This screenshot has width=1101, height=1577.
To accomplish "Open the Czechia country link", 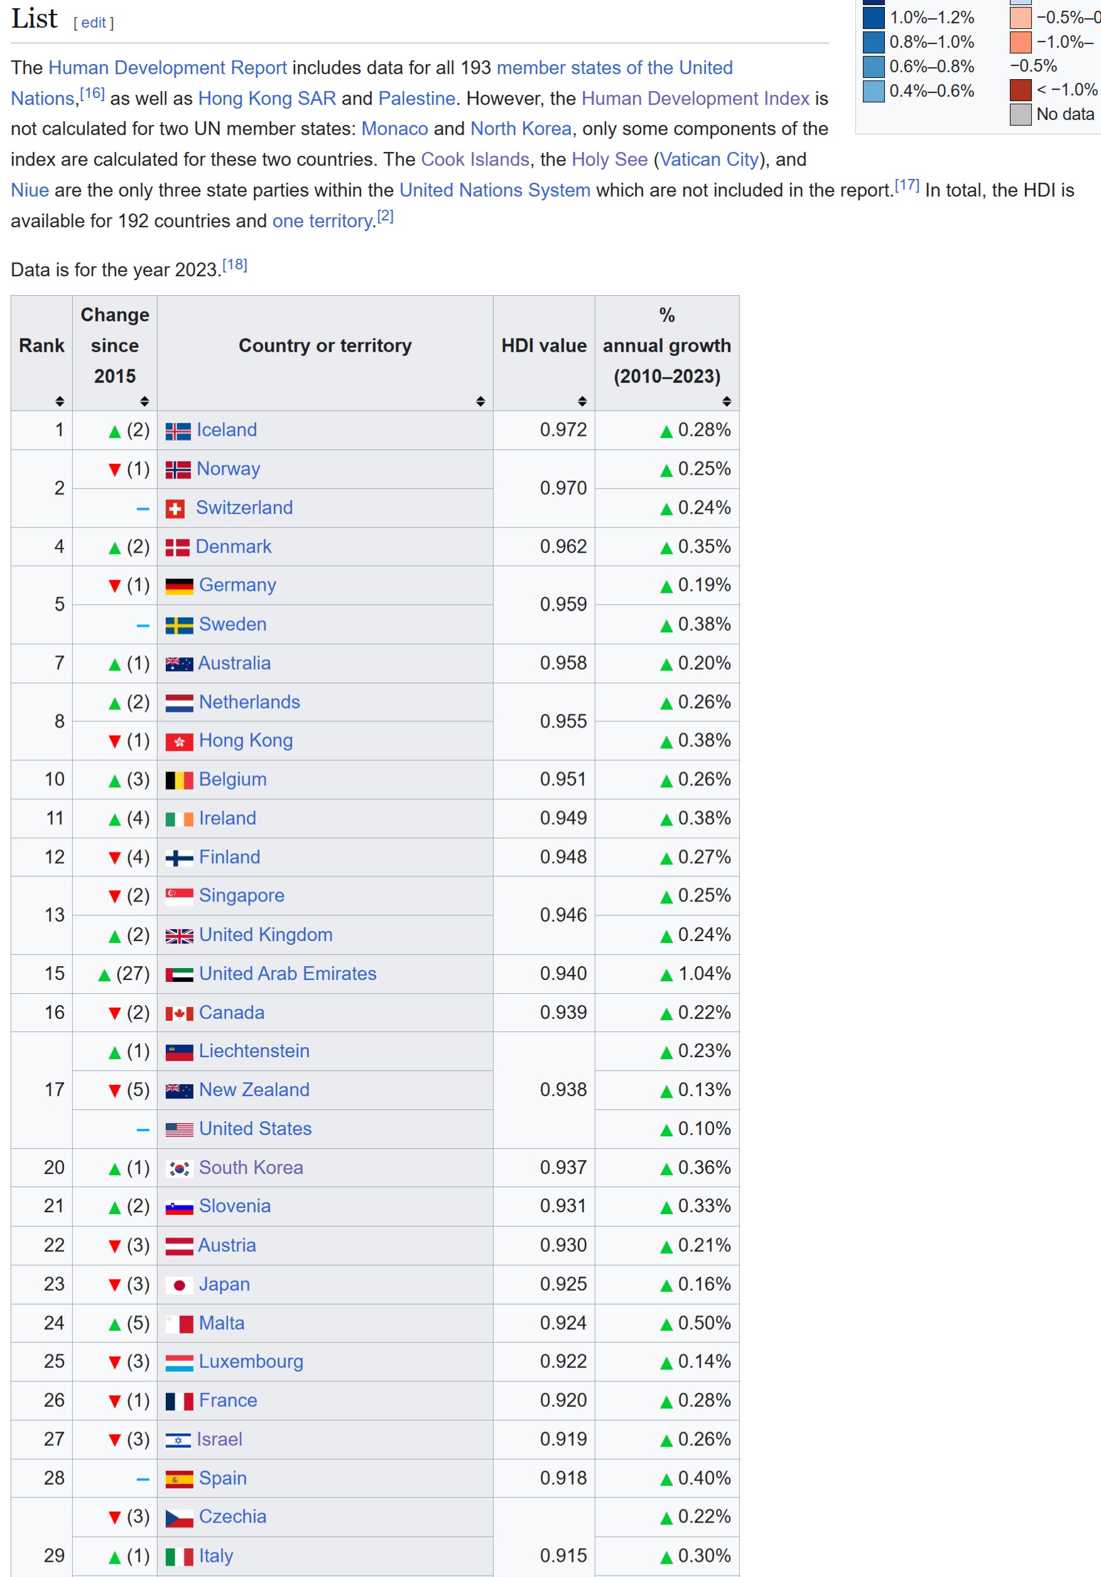I will pos(232,1517).
